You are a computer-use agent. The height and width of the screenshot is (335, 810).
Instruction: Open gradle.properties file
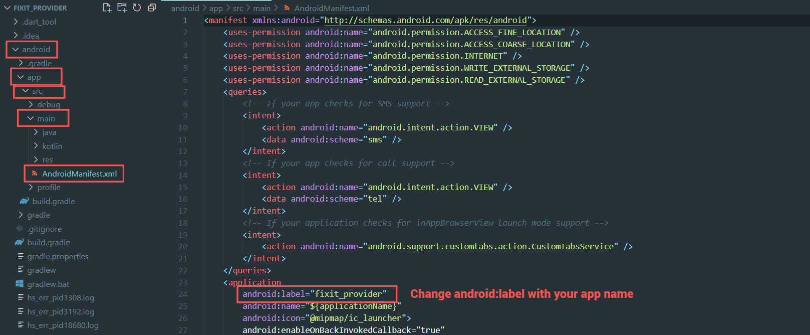[58, 256]
